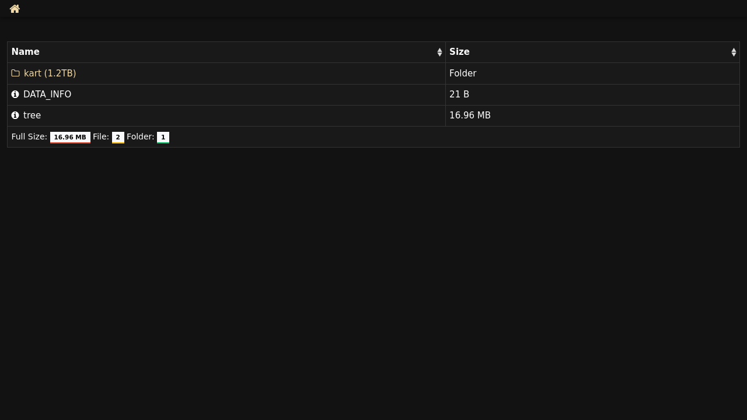Sort by the Name header label
Viewport: 747px width, 420px height.
[x=26, y=52]
